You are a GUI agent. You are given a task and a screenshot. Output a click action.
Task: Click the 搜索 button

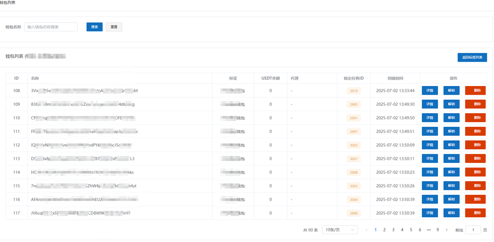(x=94, y=27)
